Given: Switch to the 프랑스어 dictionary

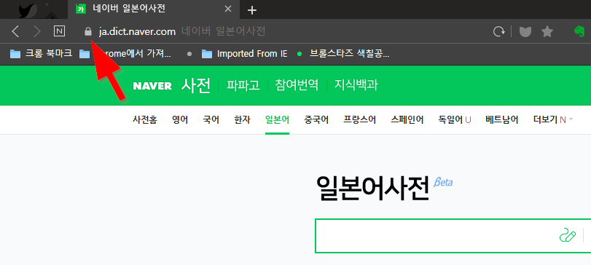Looking at the screenshot, I should click(x=359, y=120).
